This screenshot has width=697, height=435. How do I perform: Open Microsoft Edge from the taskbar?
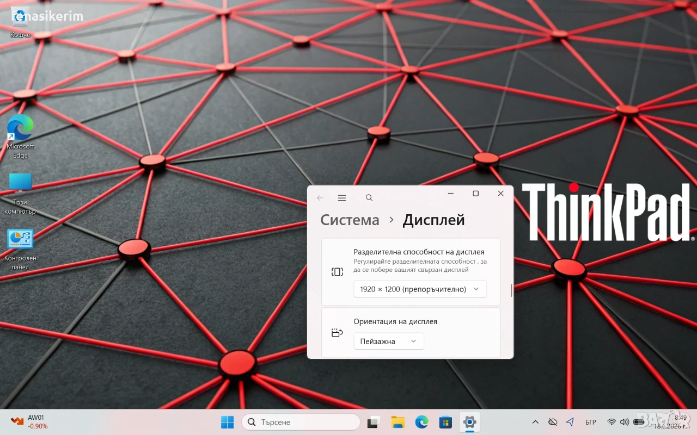(421, 422)
